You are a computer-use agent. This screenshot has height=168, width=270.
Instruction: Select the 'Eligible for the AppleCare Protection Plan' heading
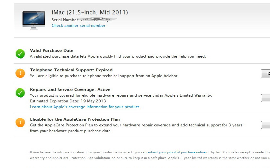pos(75,119)
